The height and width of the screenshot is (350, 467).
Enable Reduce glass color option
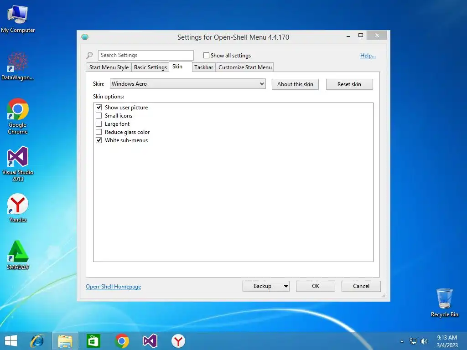pos(99,132)
